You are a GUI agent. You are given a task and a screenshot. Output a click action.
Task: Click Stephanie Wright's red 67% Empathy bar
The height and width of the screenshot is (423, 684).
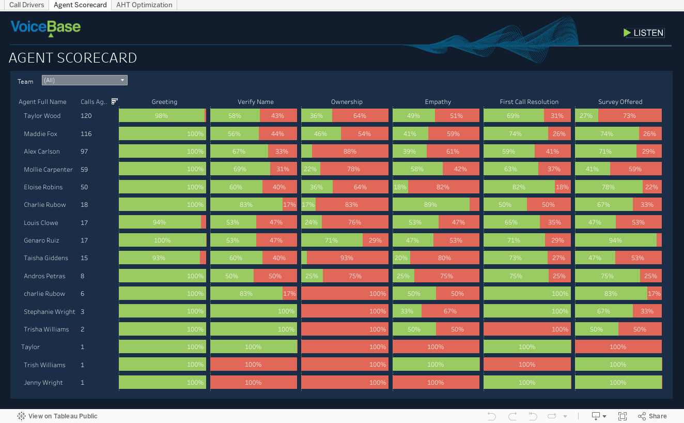coord(450,312)
